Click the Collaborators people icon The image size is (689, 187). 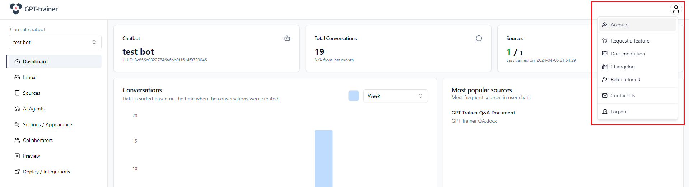point(17,140)
